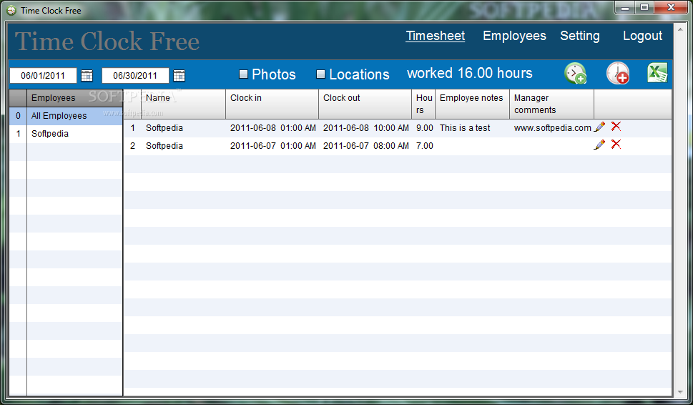Screen dimensions: 693x405
Task: Click the 9.00 hours cell
Action: click(x=424, y=128)
